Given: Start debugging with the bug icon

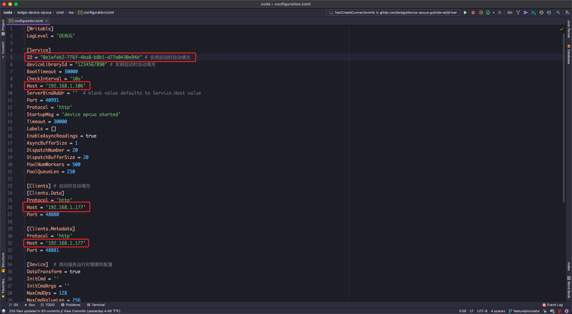Looking at the screenshot, I should pos(473,13).
